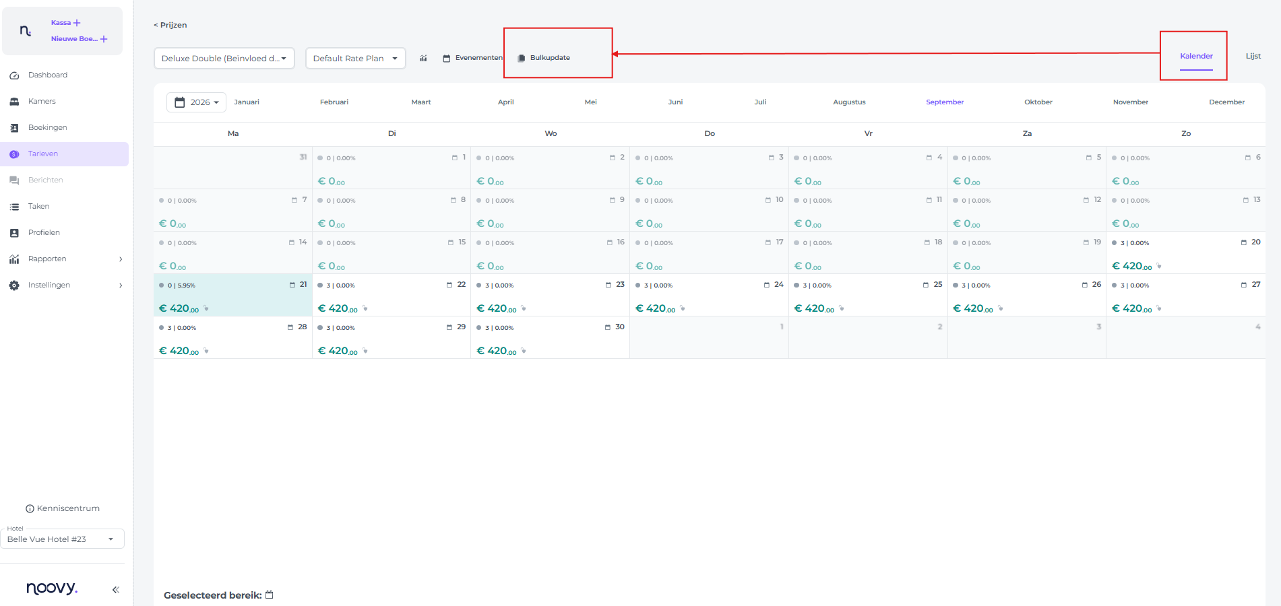Select the Taken list icon

click(x=14, y=207)
